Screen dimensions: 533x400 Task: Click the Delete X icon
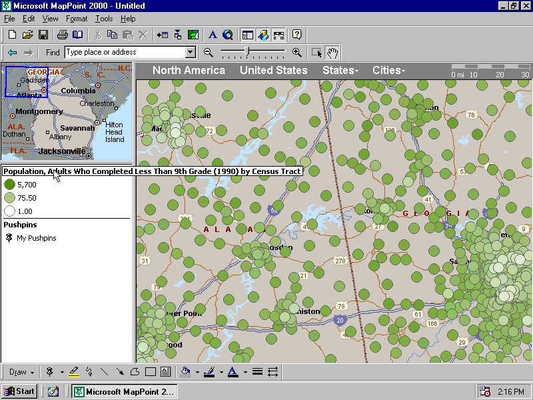(x=143, y=35)
